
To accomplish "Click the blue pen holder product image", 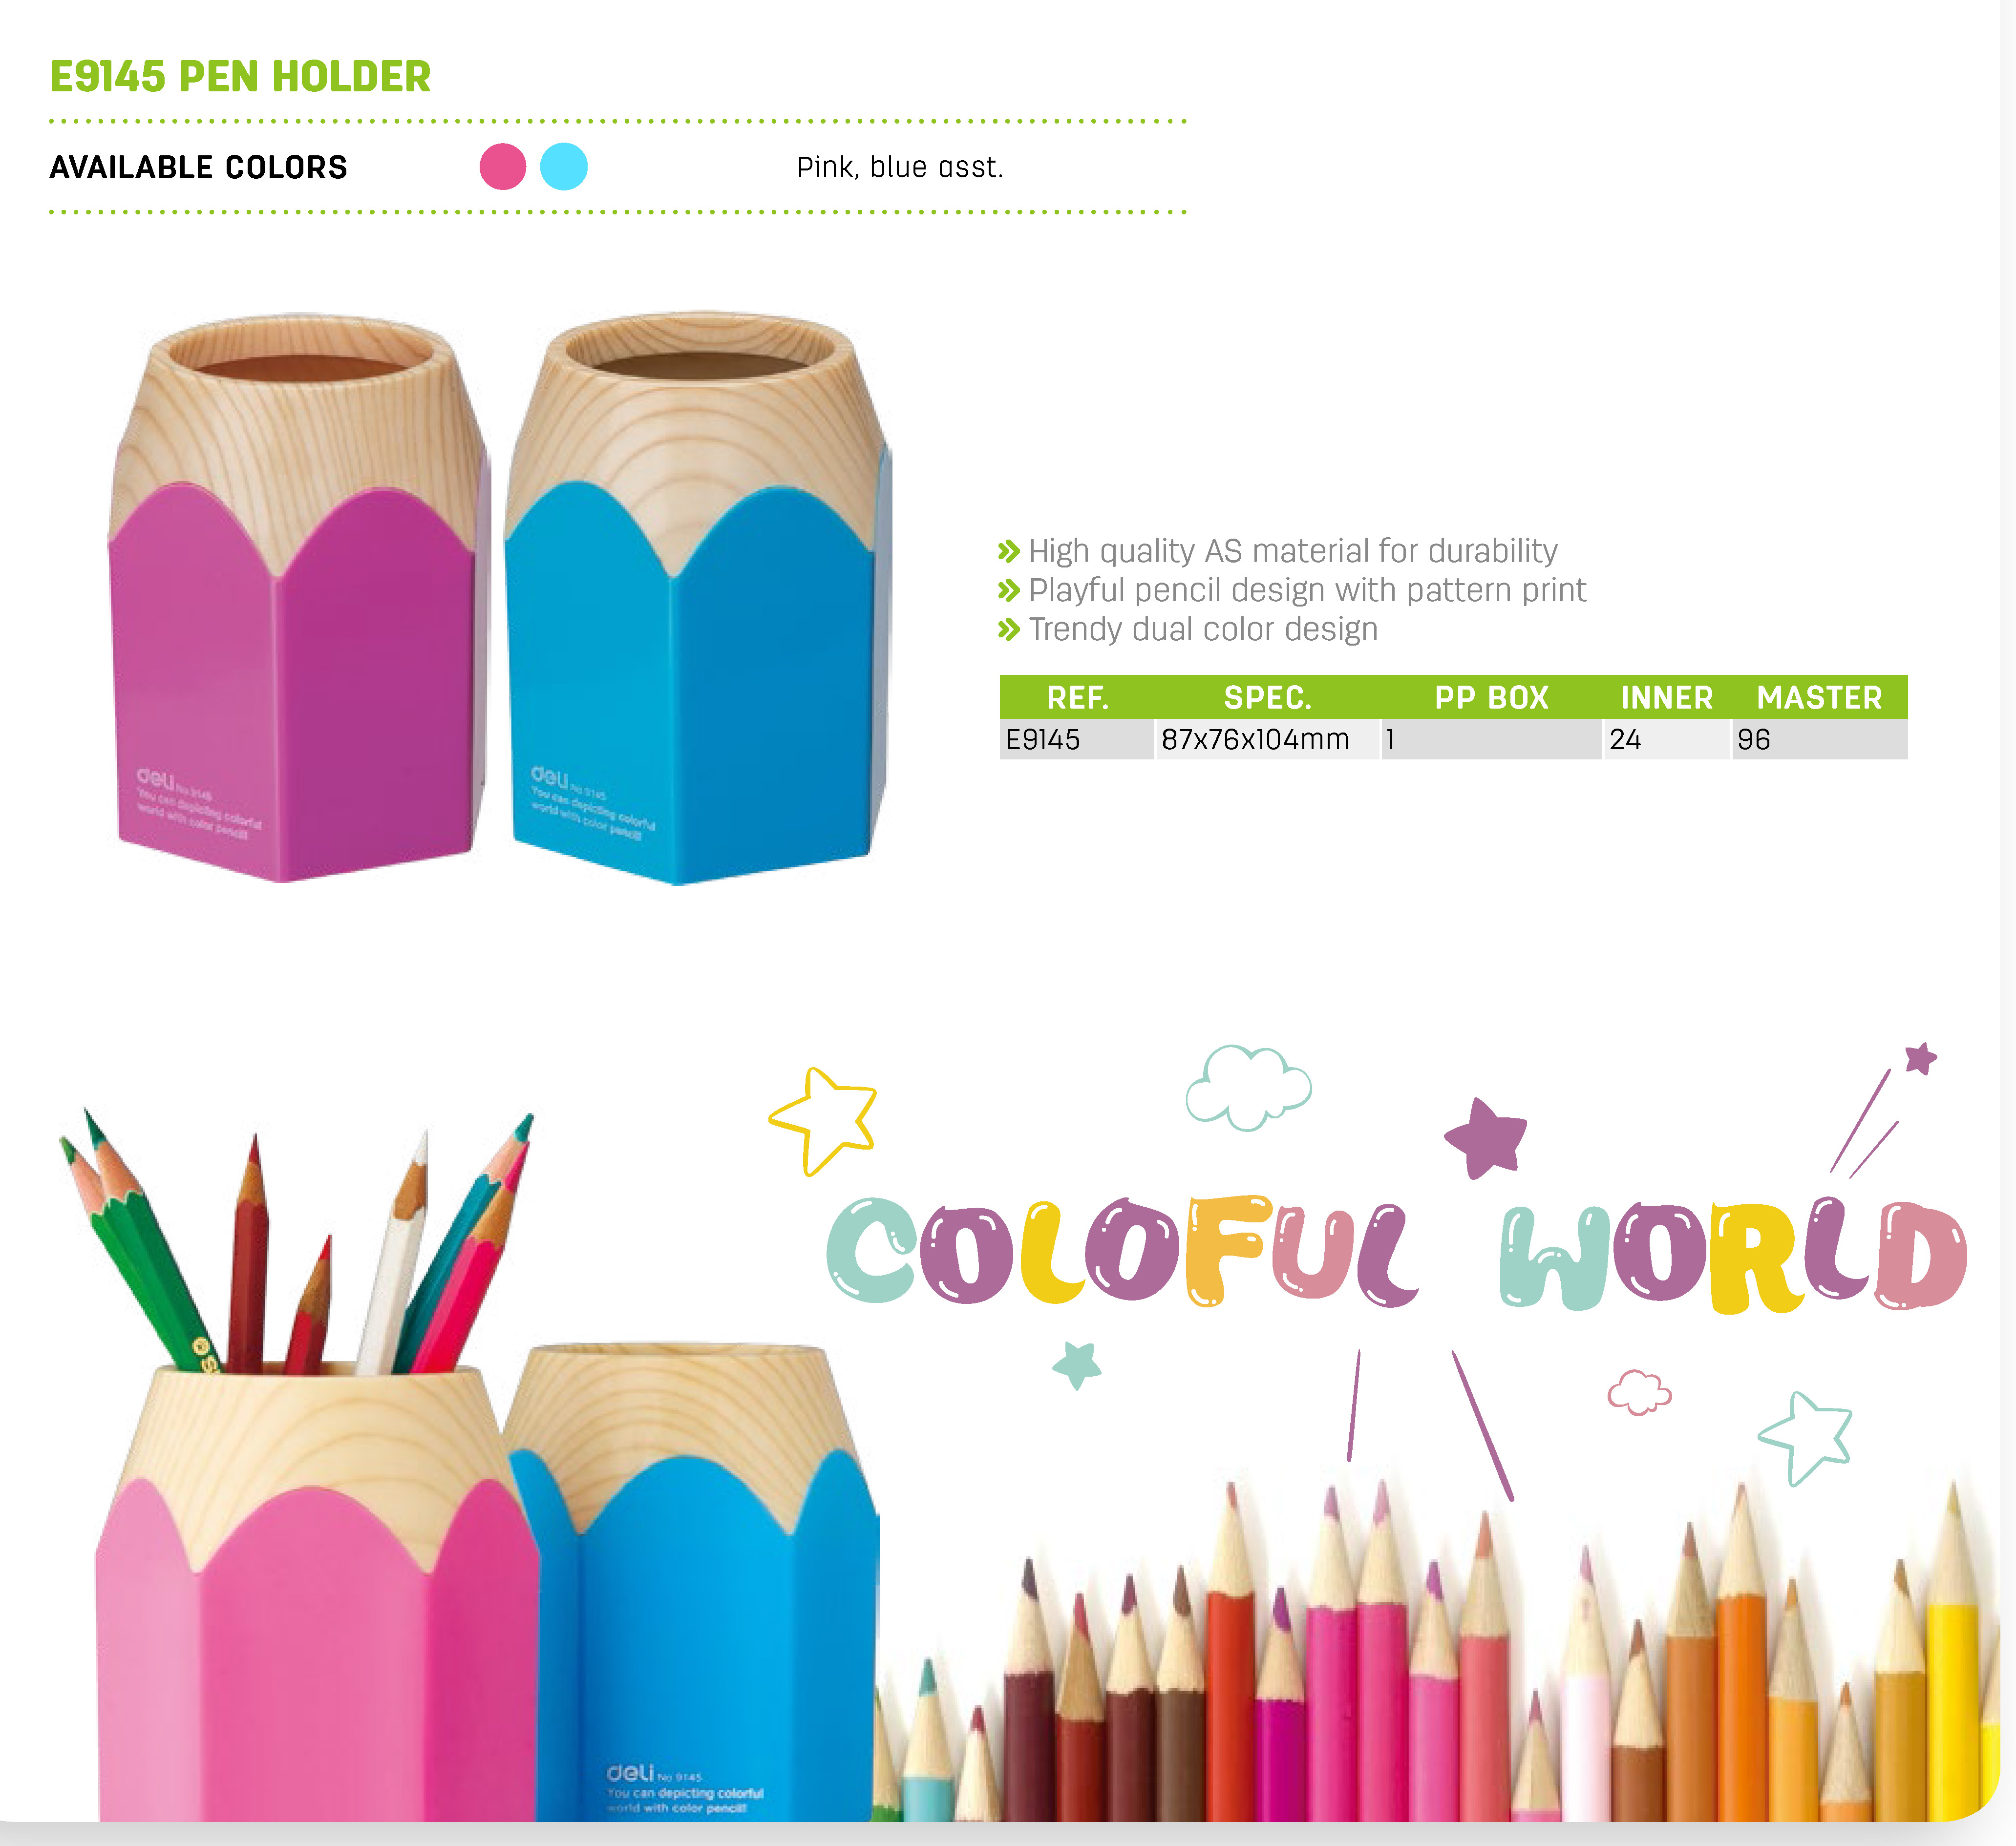I will tap(697, 597).
